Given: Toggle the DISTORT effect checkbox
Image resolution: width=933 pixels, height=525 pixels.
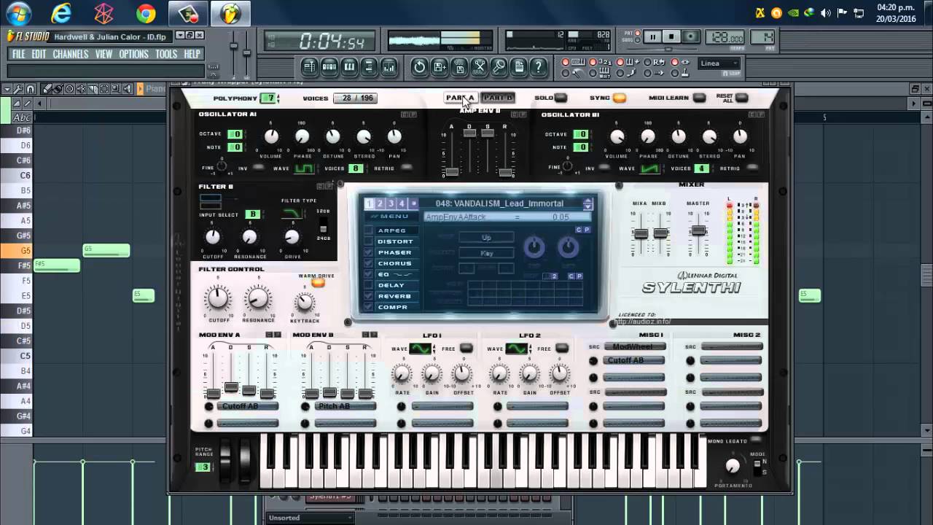Looking at the screenshot, I should [369, 241].
